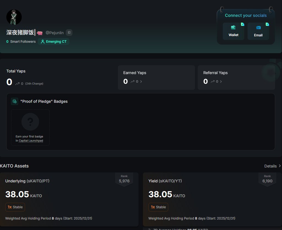
Task: Expand Earned Yaps details chevron
Action: (141, 82)
